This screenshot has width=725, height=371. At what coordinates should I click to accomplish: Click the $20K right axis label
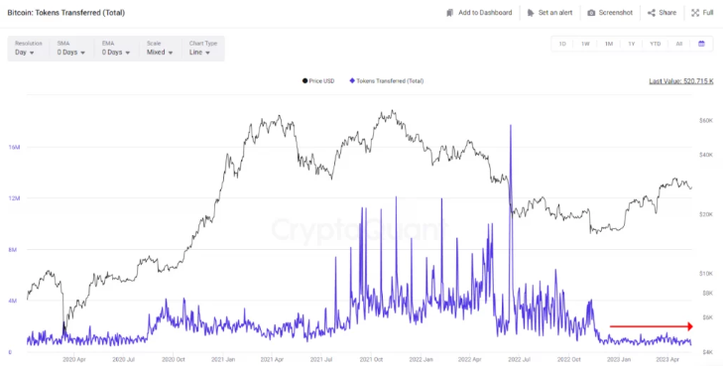706,214
